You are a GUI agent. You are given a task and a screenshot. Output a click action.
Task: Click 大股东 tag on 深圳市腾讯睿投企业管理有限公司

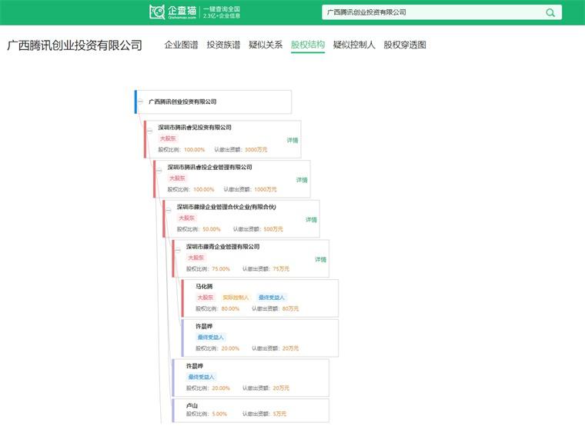177,178
